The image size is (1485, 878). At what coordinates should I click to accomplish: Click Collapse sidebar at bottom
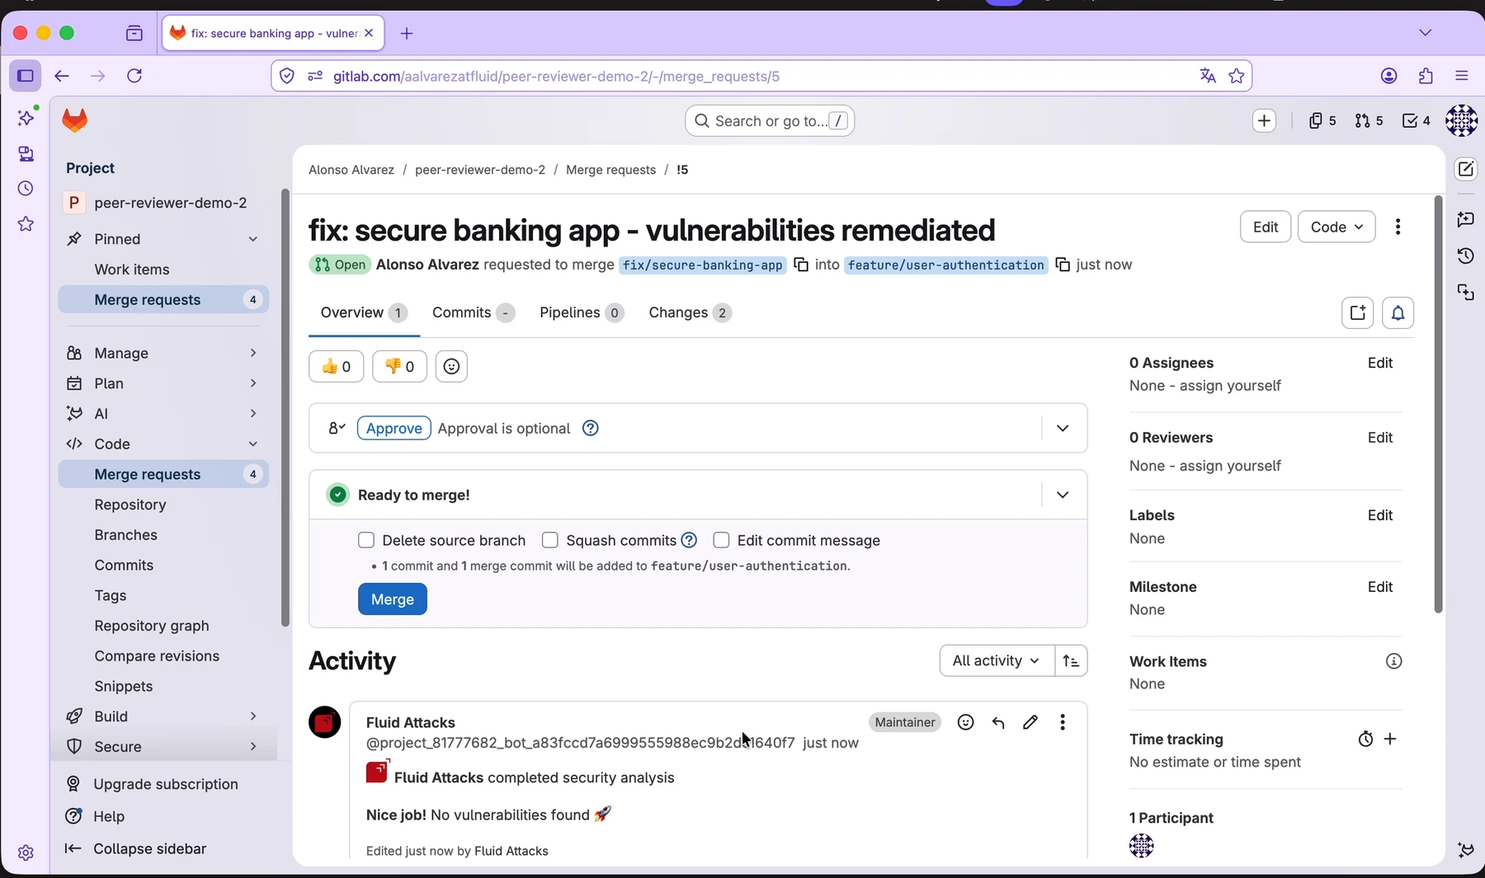(x=136, y=848)
